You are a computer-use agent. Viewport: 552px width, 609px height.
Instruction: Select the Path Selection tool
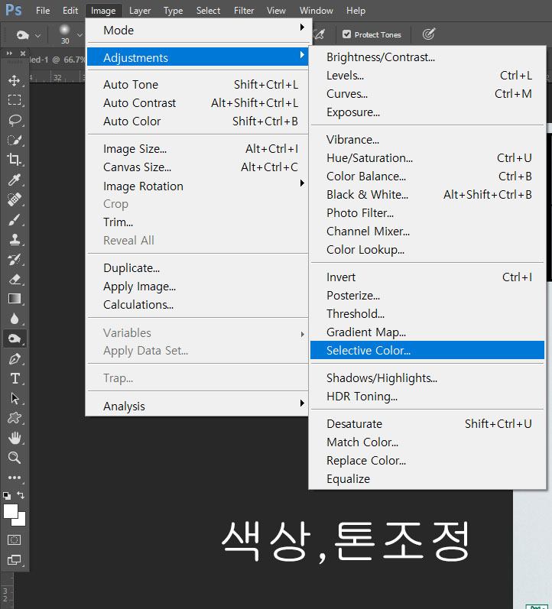point(15,399)
